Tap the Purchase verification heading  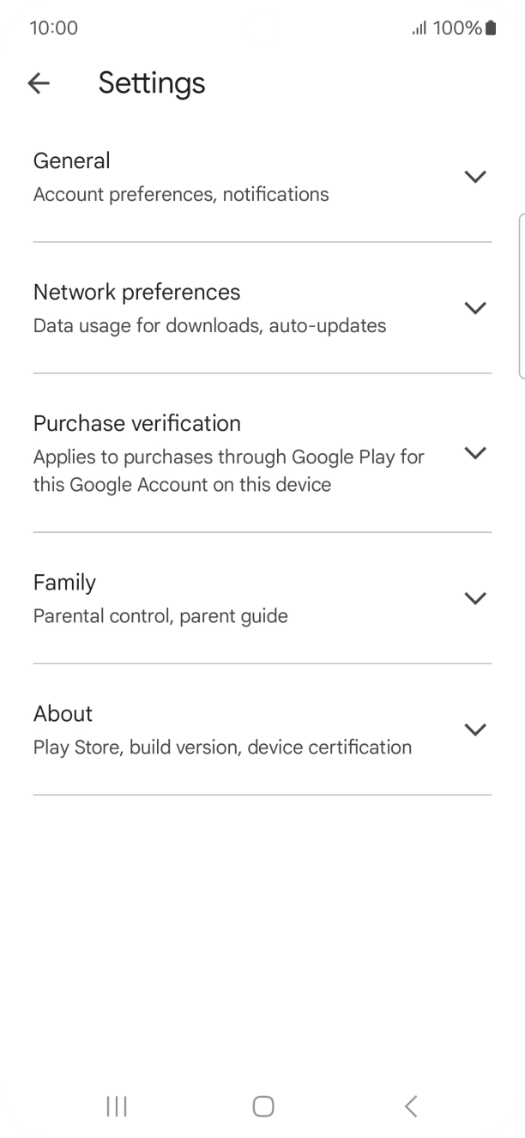pyautogui.click(x=136, y=424)
